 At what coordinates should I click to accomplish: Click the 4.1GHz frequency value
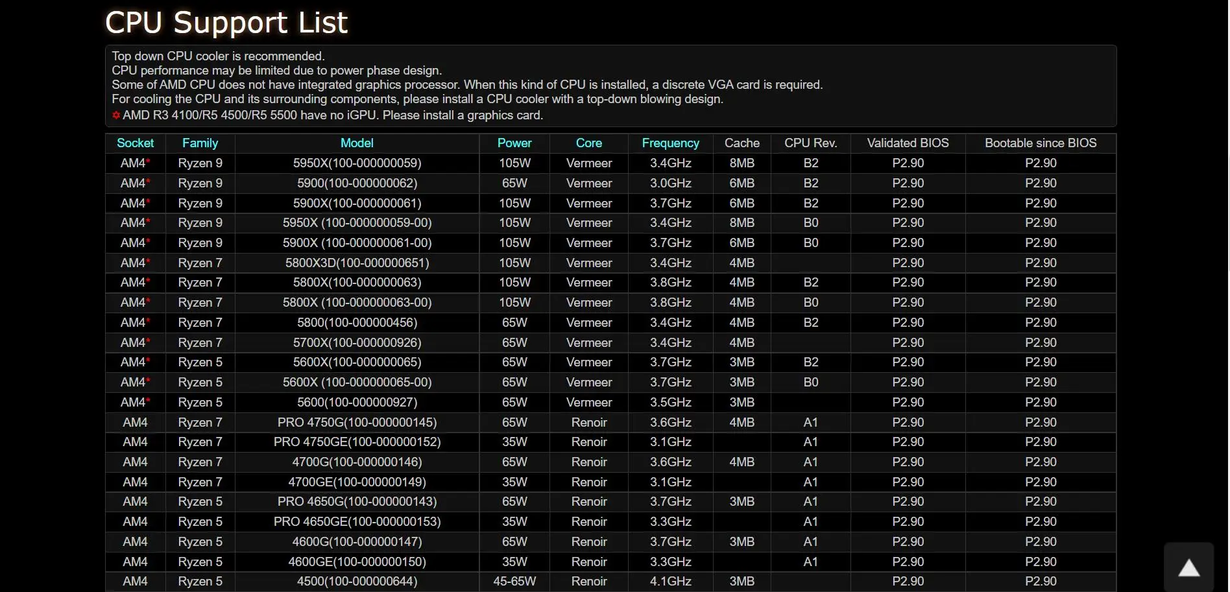[x=671, y=582]
